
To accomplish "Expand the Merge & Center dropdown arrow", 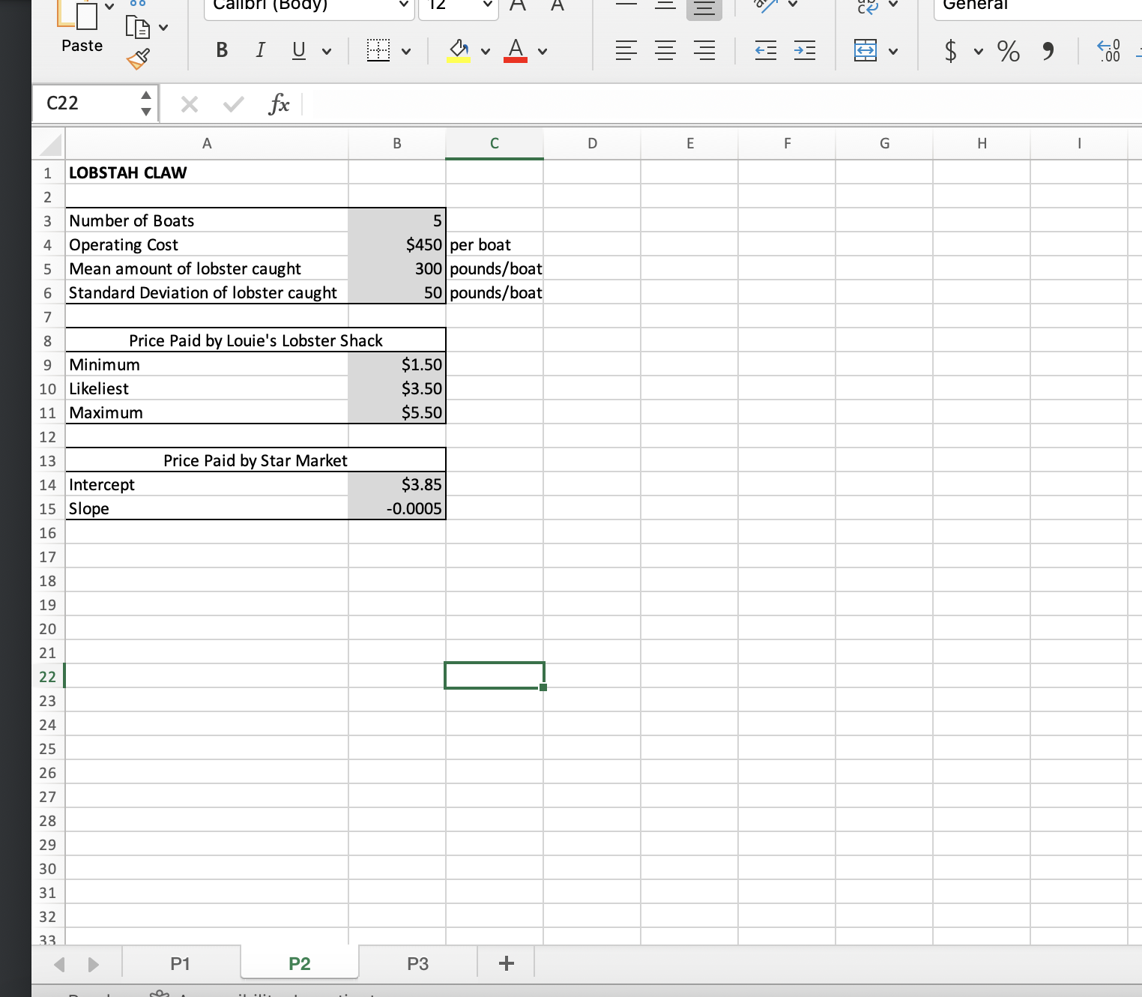I will pyautogui.click(x=893, y=52).
